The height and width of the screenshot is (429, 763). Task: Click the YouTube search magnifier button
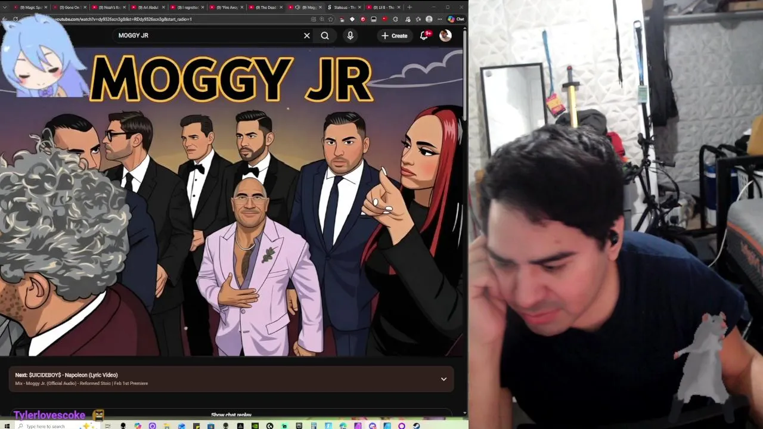pos(325,36)
